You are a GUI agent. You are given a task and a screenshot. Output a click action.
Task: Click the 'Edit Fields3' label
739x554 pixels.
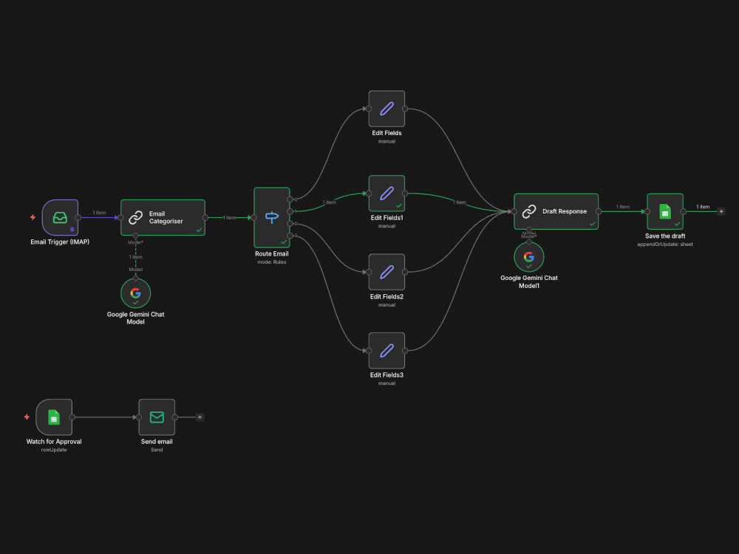click(x=386, y=375)
